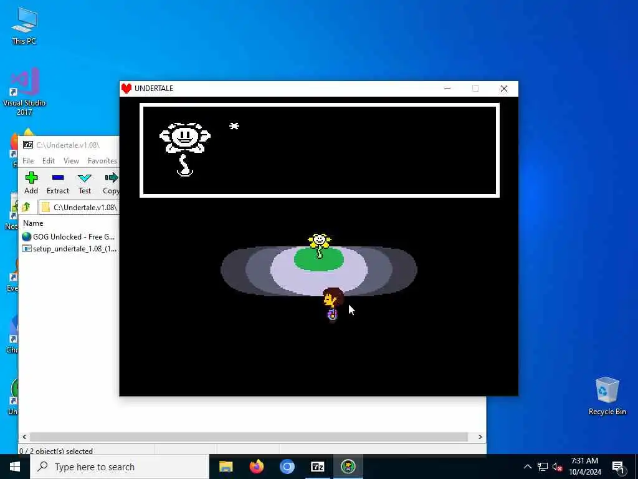Click the scroll-right arrow in 7-Zip
This screenshot has height=479, width=638.
[x=480, y=437]
